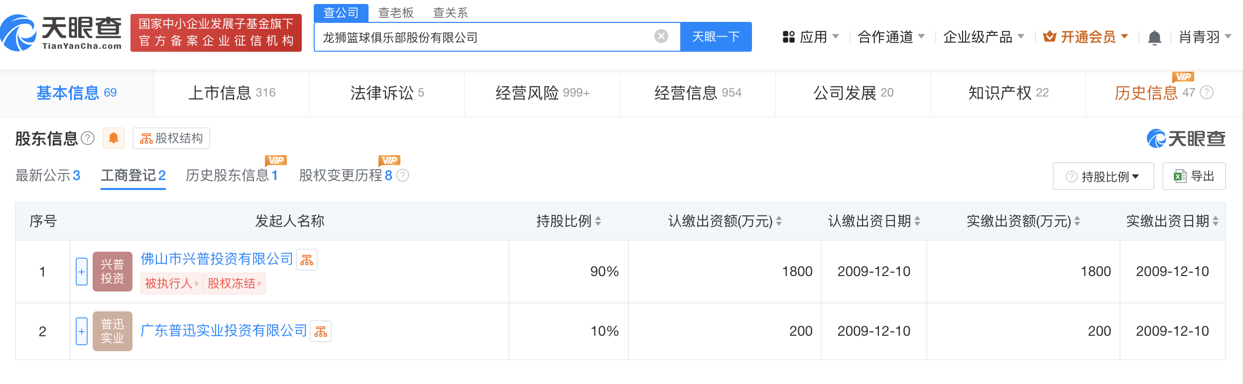The image size is (1243, 384).
Task: Switch to the 经营信息 tab
Action: 698,93
